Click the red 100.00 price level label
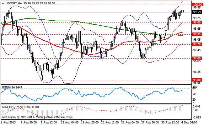Image resolution: width=204 pixels, height=125 pixels. pos(198,5)
